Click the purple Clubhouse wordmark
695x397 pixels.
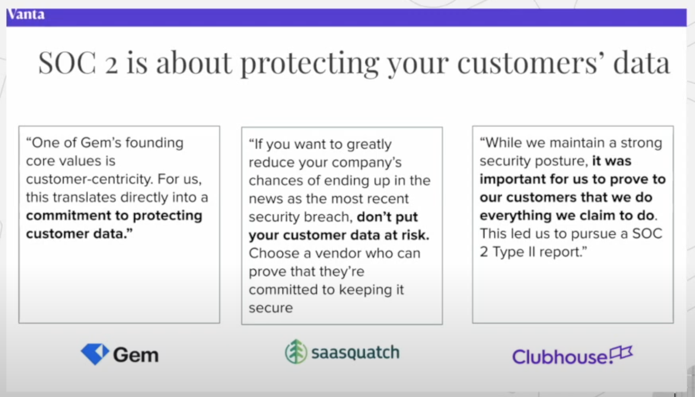tap(560, 356)
